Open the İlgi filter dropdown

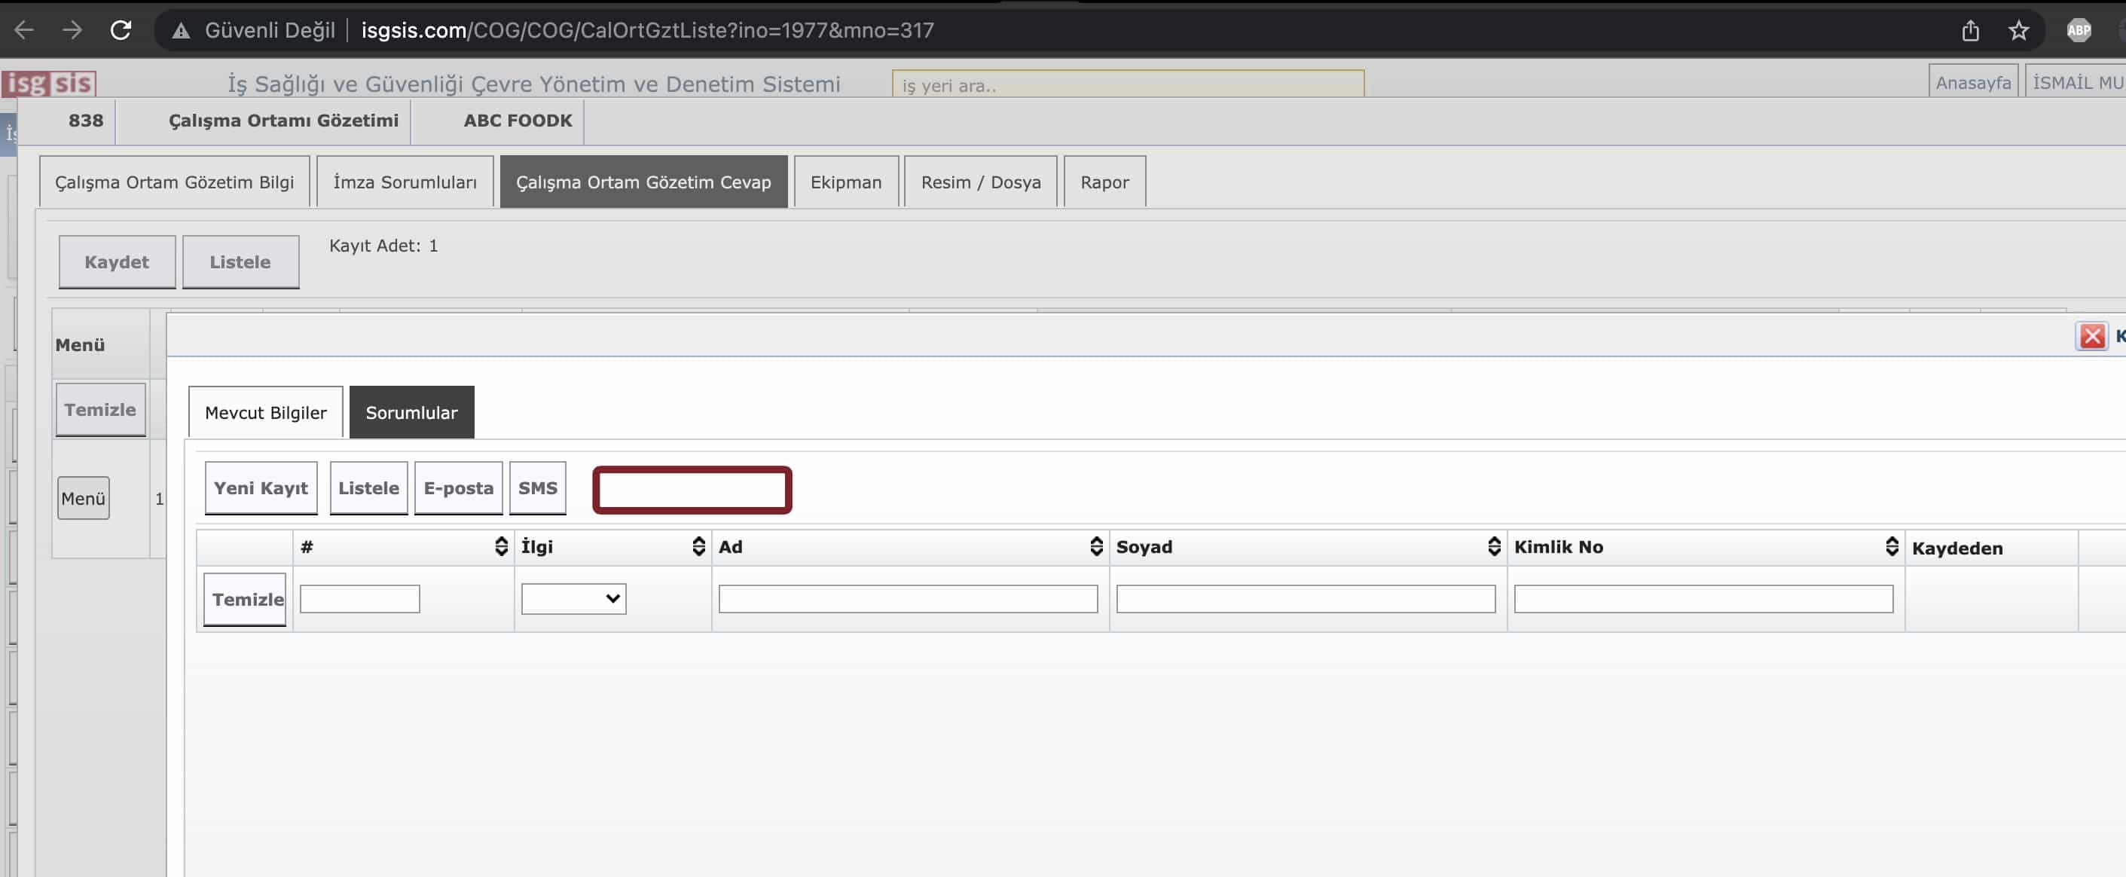573,599
